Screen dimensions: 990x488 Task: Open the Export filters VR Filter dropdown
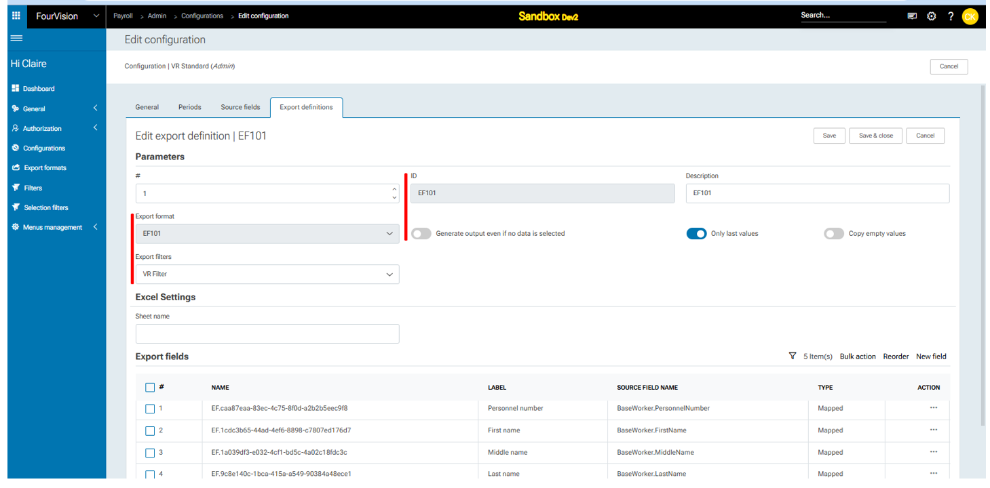(267, 274)
